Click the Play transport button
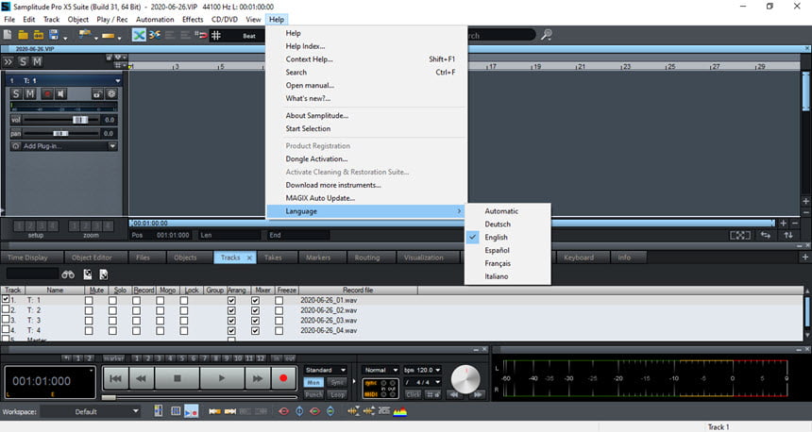 pos(222,379)
